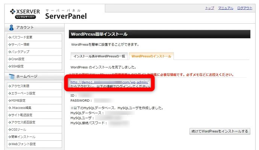Open パスワード変更 in the sidebar
This screenshot has height=150, width=259.
click(x=22, y=37)
